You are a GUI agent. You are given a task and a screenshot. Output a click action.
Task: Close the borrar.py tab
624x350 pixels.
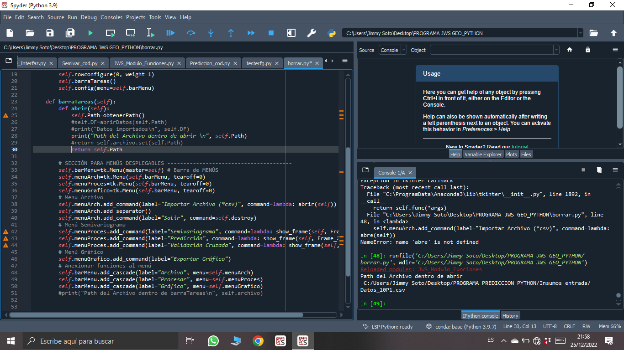tap(317, 63)
